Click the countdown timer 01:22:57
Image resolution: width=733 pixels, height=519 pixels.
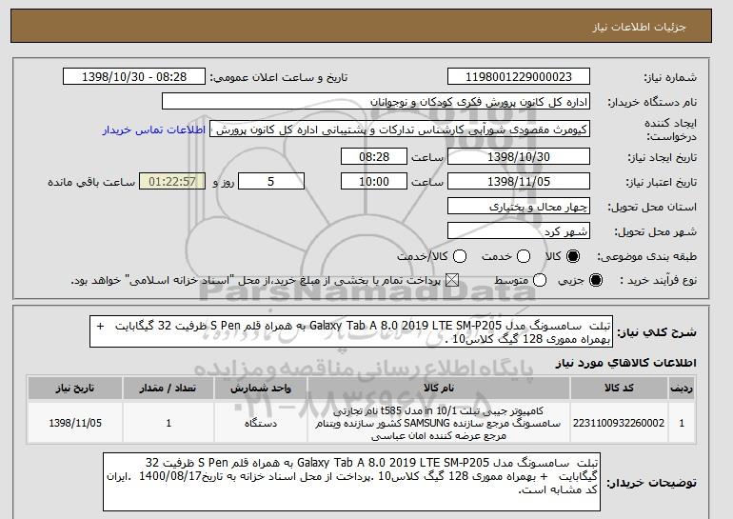tap(172, 182)
